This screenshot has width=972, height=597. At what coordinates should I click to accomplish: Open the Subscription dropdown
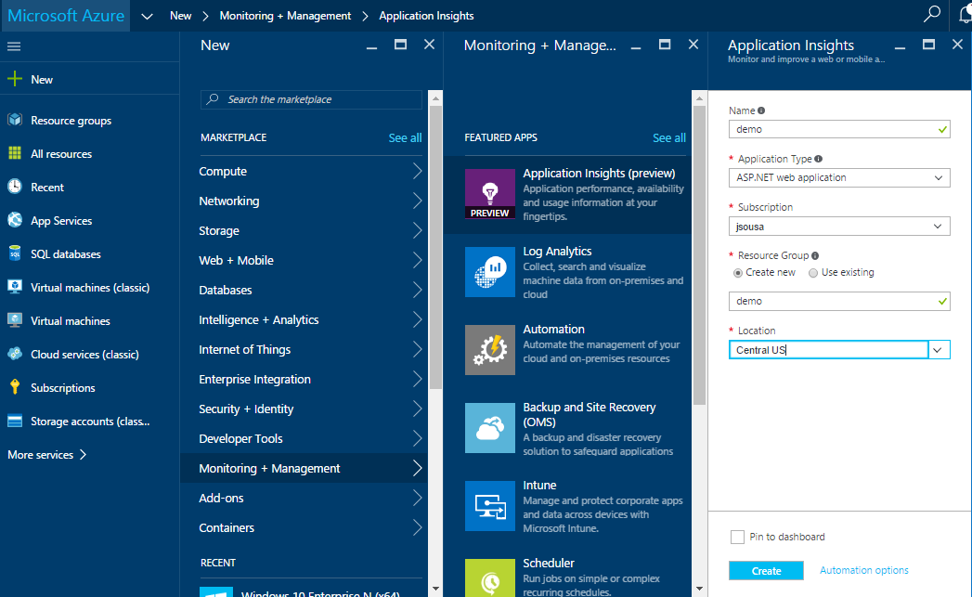[x=839, y=227]
